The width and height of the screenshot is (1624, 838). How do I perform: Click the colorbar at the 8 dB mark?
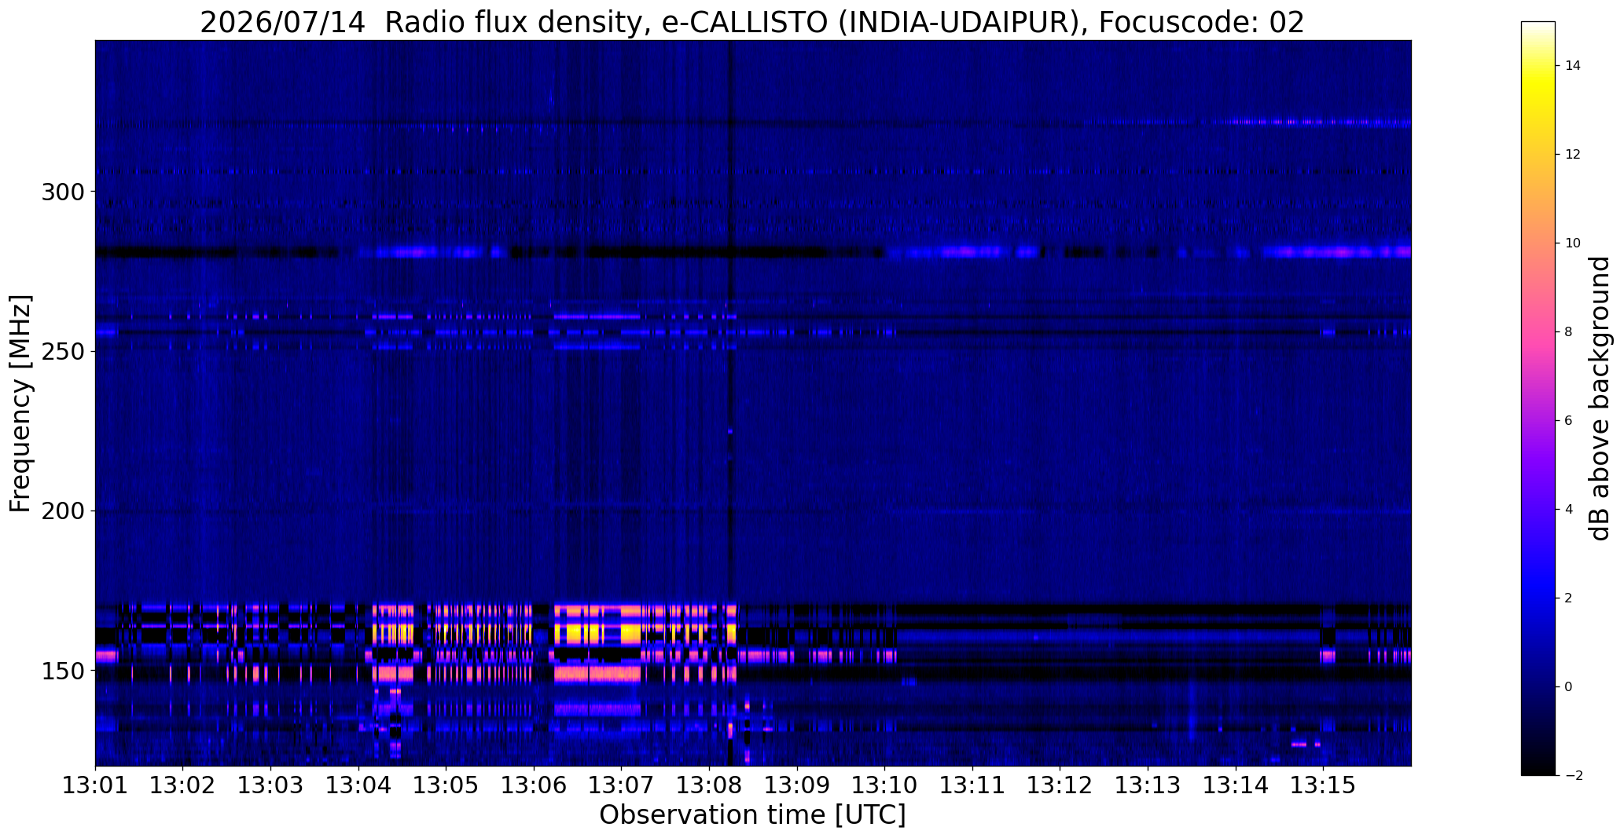[1538, 331]
